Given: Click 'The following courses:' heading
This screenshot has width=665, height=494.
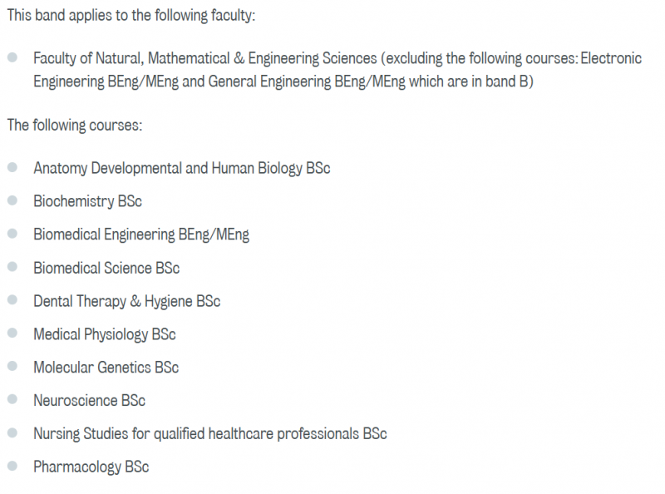Looking at the screenshot, I should click(x=75, y=126).
